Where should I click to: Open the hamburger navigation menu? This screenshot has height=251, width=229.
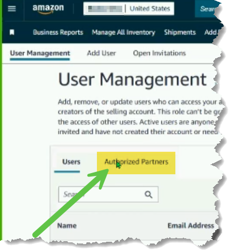coord(12,9)
